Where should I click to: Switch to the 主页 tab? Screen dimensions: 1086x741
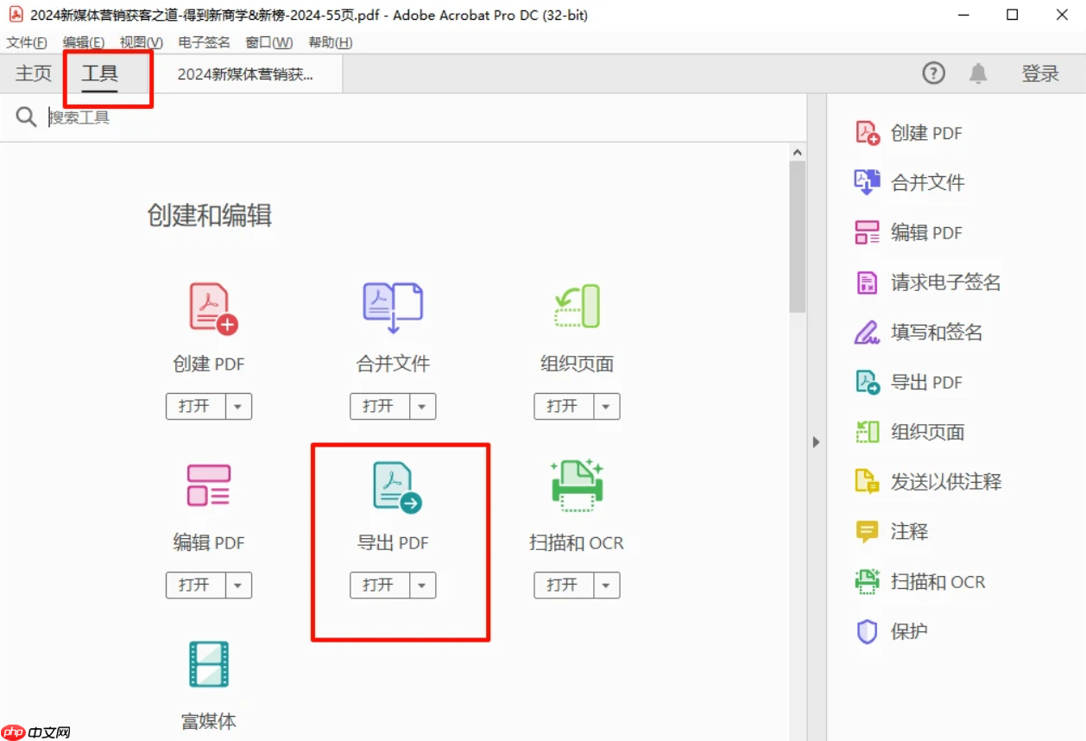pyautogui.click(x=33, y=73)
